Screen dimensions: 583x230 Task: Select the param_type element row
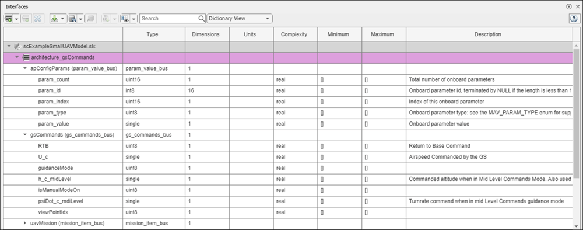tap(288, 113)
